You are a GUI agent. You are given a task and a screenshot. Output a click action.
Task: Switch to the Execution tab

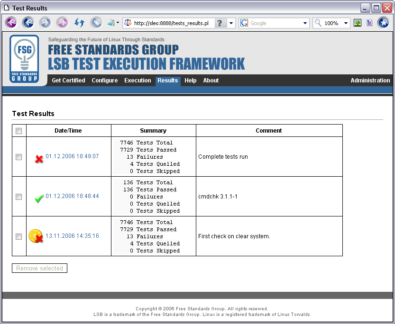(x=138, y=81)
